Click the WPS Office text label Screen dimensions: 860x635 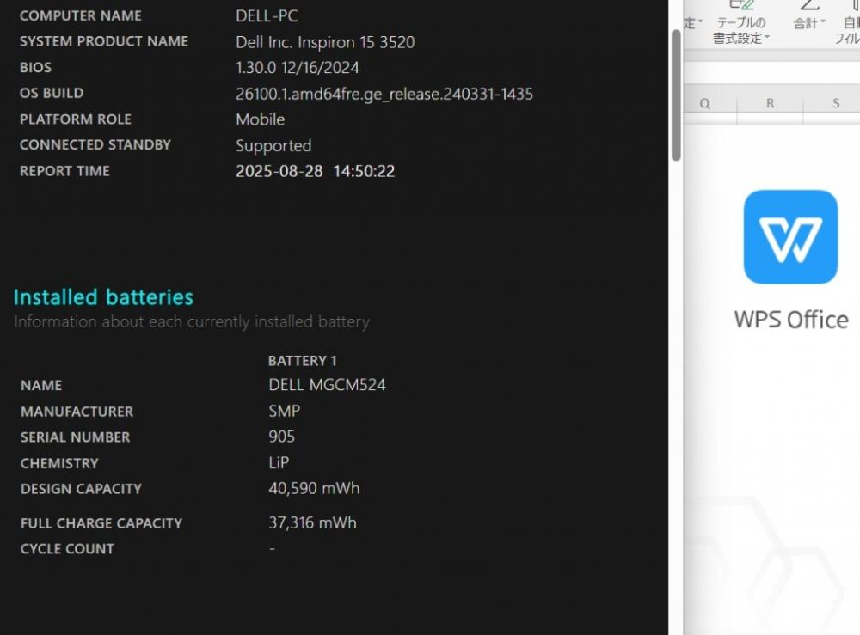click(x=791, y=320)
